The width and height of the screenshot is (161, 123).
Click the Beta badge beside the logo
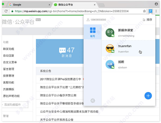[x=38, y=20]
